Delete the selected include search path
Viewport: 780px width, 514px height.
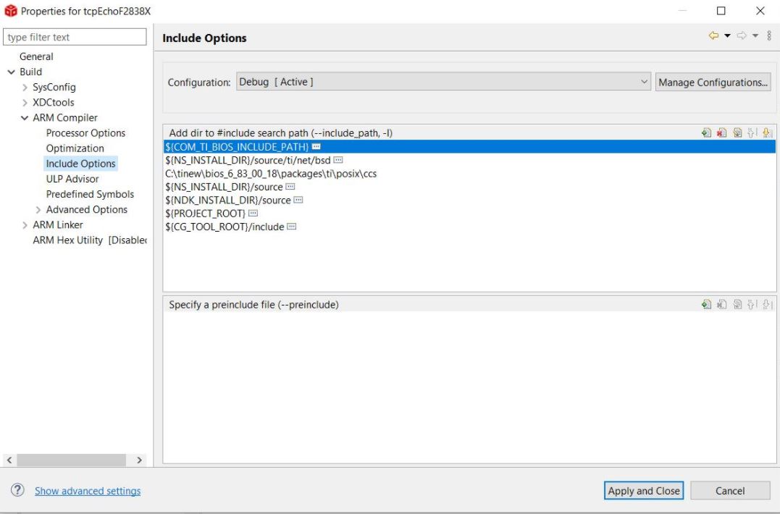[721, 132]
